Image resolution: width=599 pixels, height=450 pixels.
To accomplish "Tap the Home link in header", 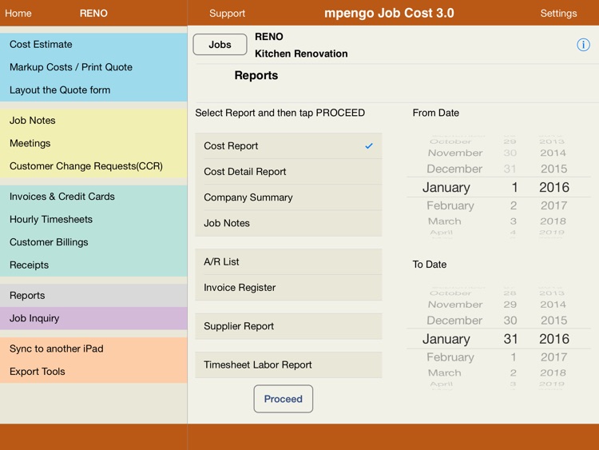I will click(x=18, y=13).
